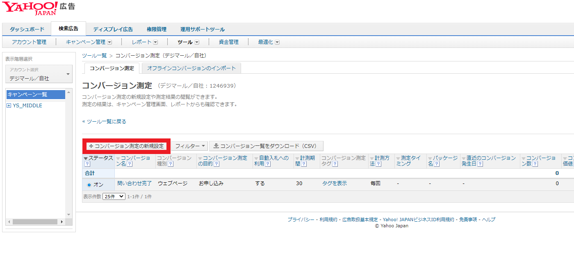Click right arrow of campaign list scrollbar

tap(62, 222)
